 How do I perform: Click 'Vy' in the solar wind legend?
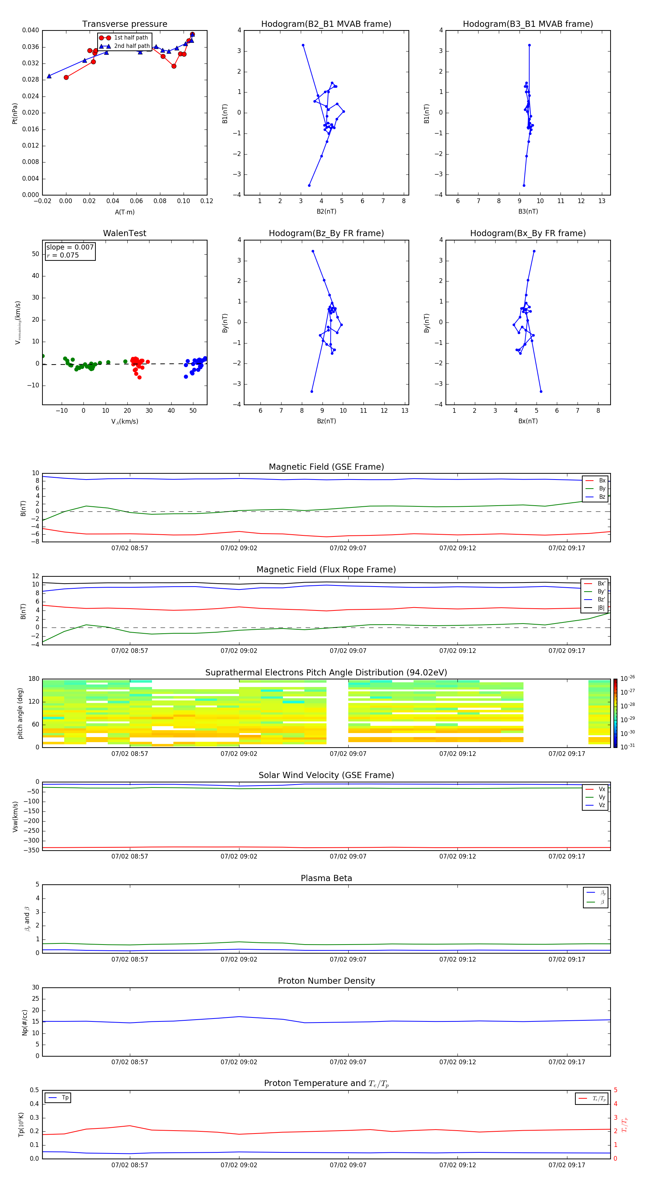(596, 797)
